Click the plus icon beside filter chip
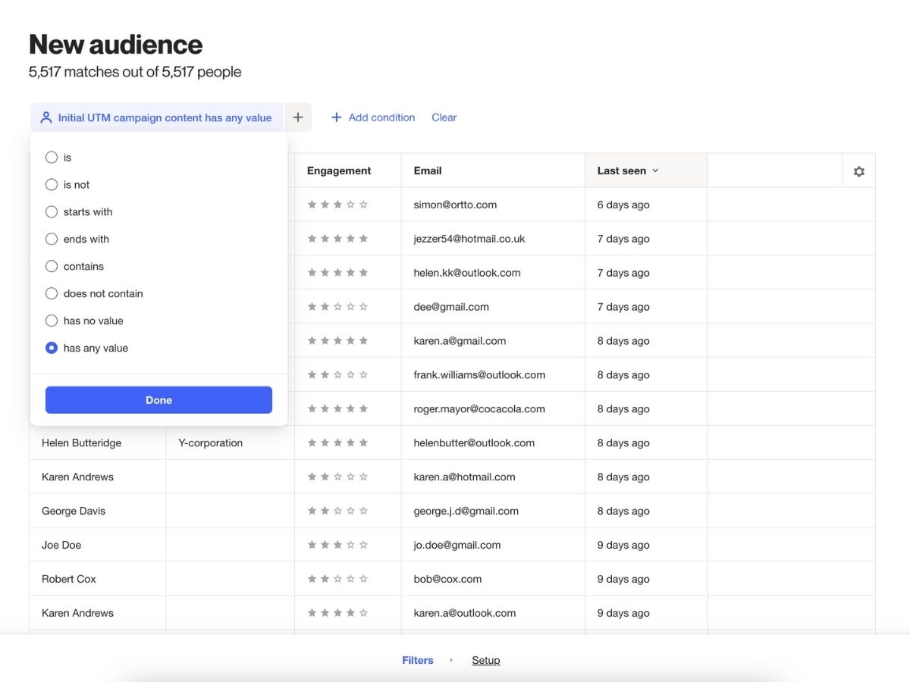The image size is (910, 682). pos(298,117)
